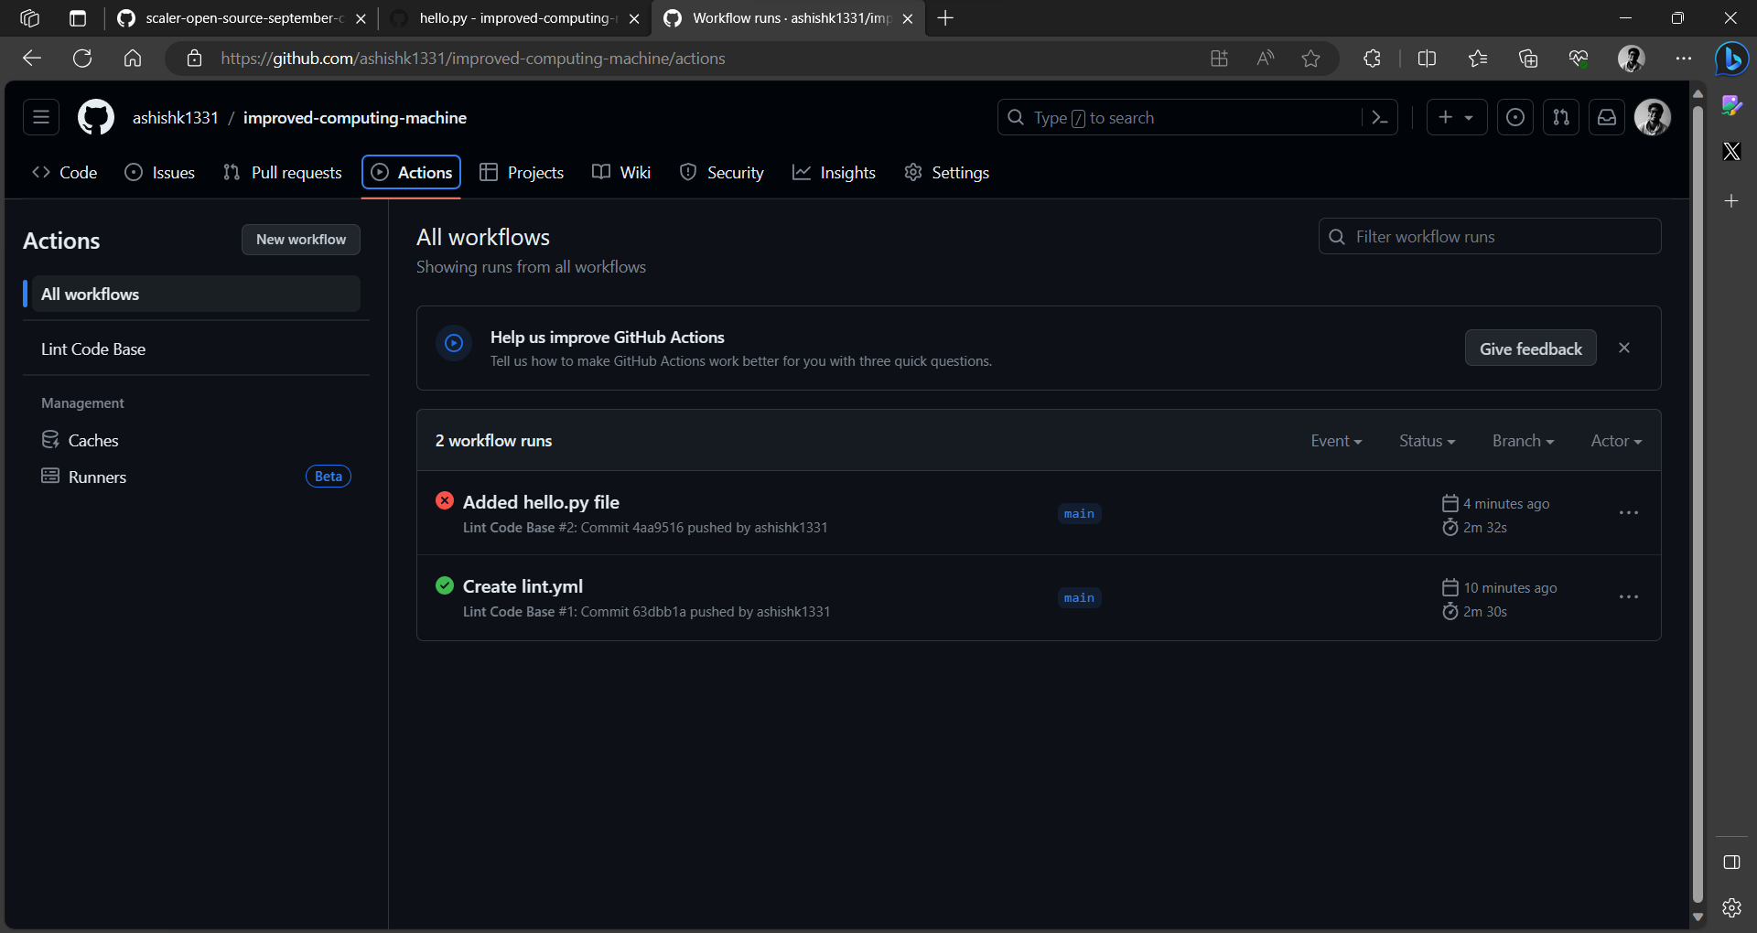This screenshot has height=933, width=1757.
Task: Open split screen view in Edge toolbar
Action: pos(1428,58)
